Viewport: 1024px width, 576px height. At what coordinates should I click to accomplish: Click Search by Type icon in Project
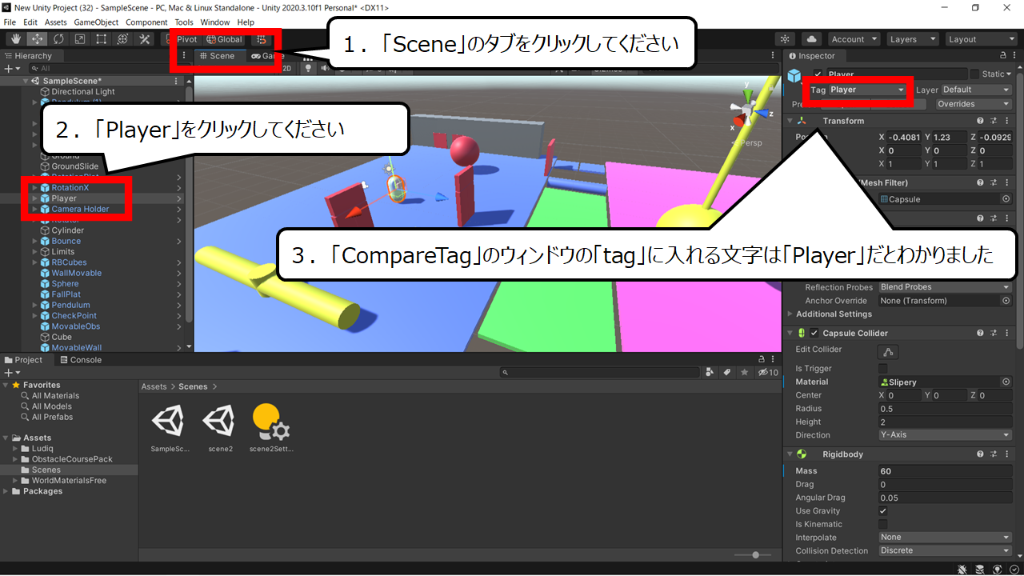(710, 373)
